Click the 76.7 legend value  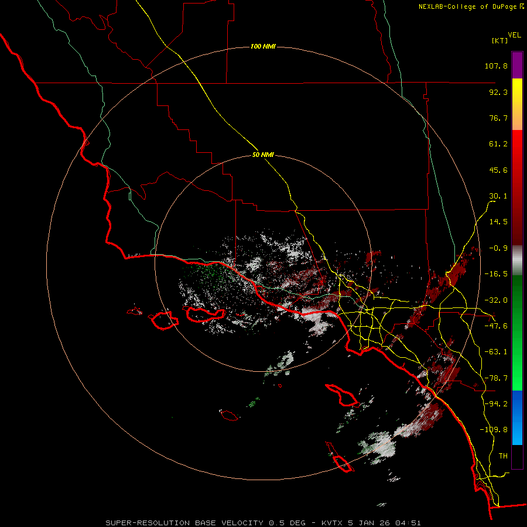click(x=498, y=118)
